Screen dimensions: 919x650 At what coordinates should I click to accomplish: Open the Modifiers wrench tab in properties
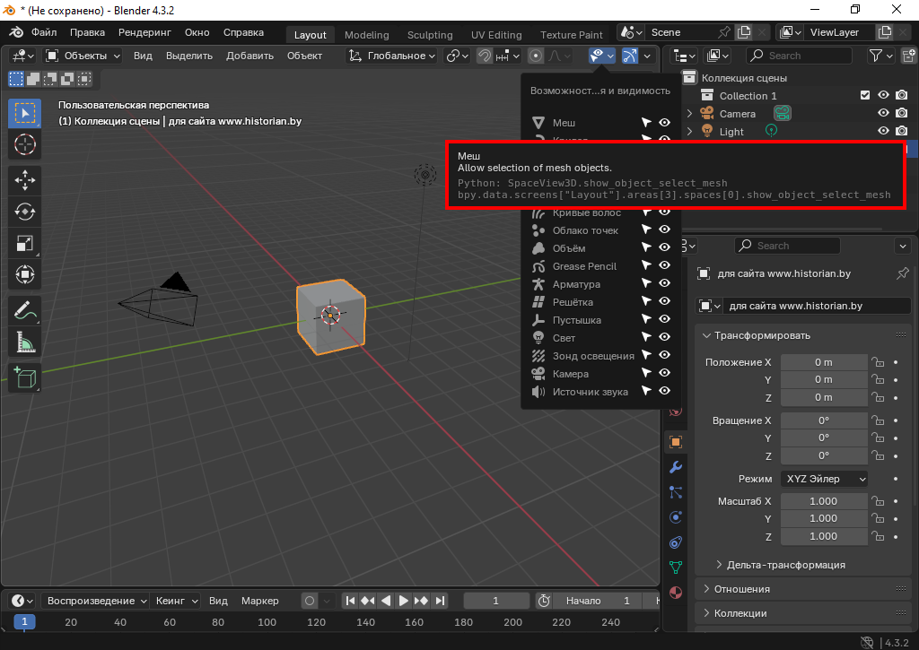click(676, 467)
